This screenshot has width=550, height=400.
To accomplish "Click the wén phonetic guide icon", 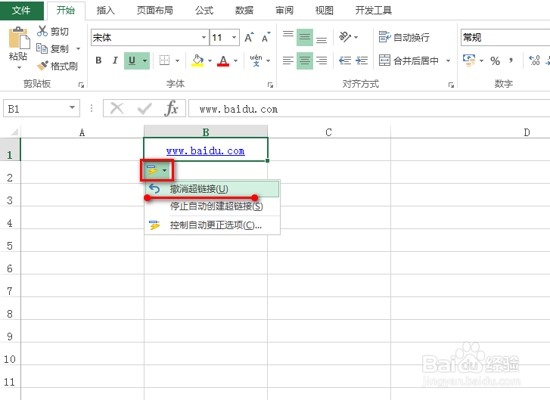I will tap(256, 60).
